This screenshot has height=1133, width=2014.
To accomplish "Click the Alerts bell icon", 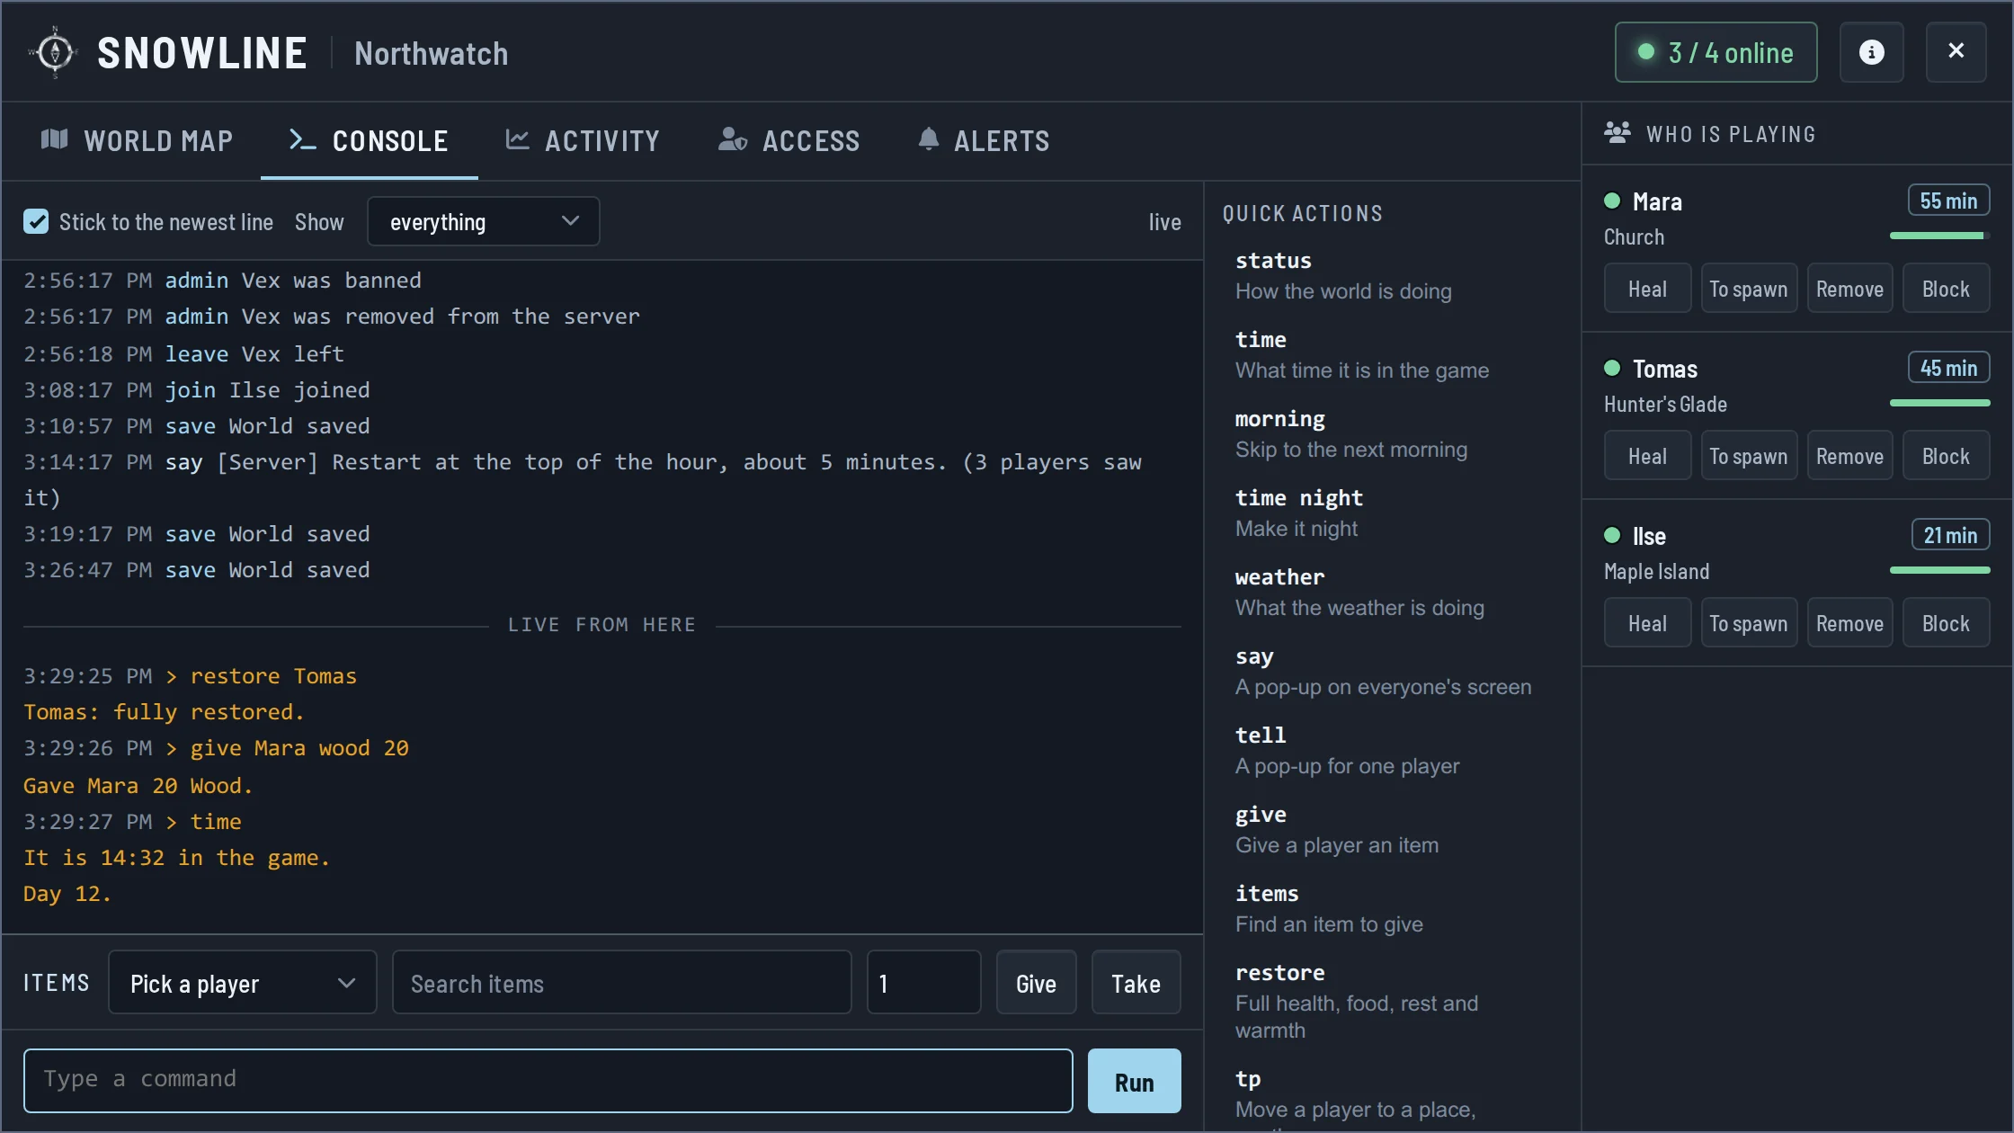I will coord(929,139).
